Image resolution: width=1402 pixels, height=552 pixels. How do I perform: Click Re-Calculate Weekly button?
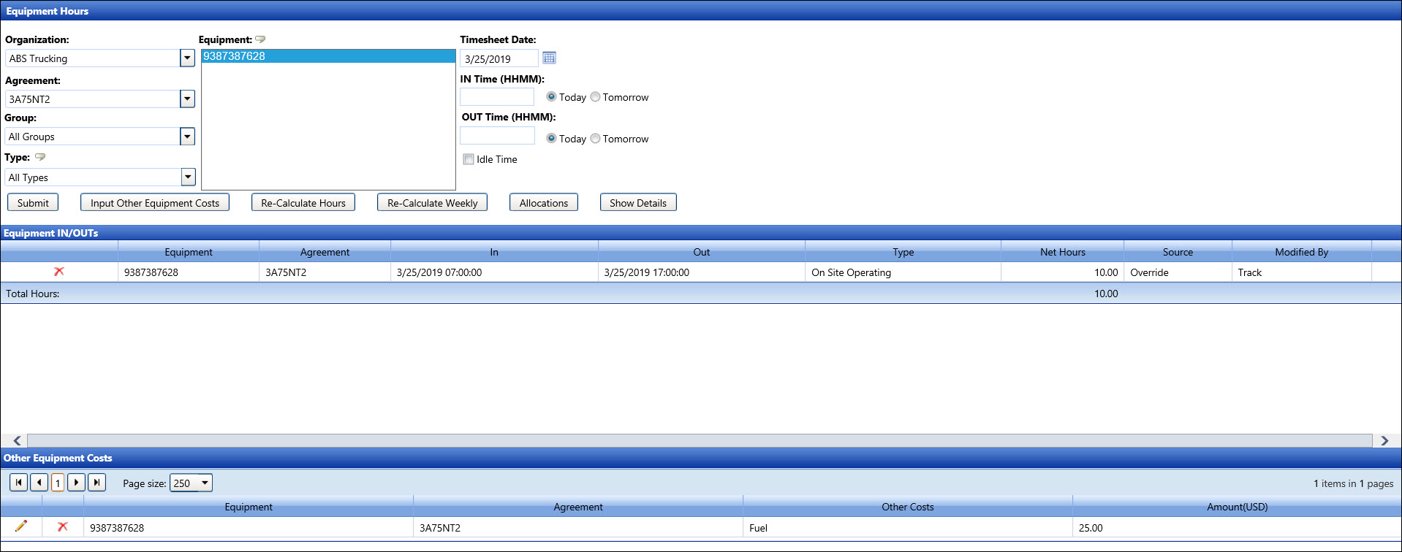click(x=432, y=203)
